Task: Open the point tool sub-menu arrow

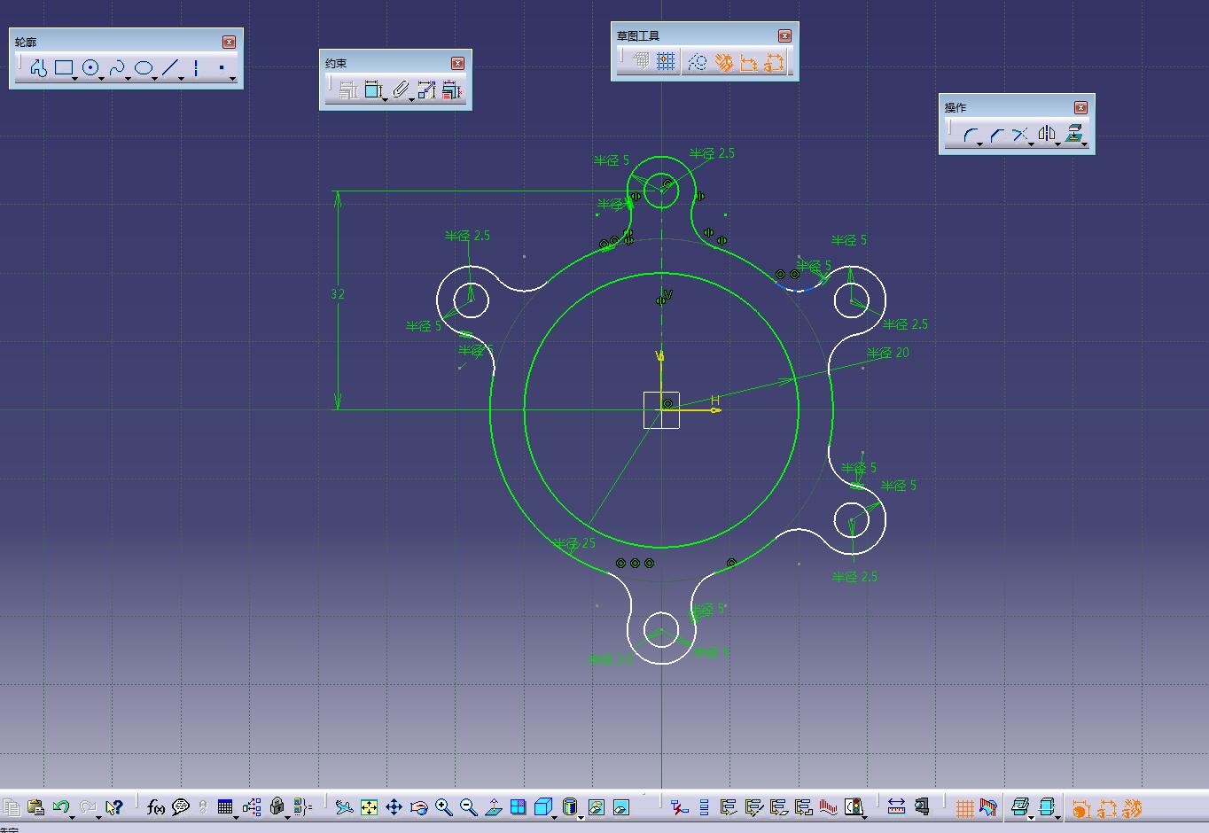Action: click(233, 79)
